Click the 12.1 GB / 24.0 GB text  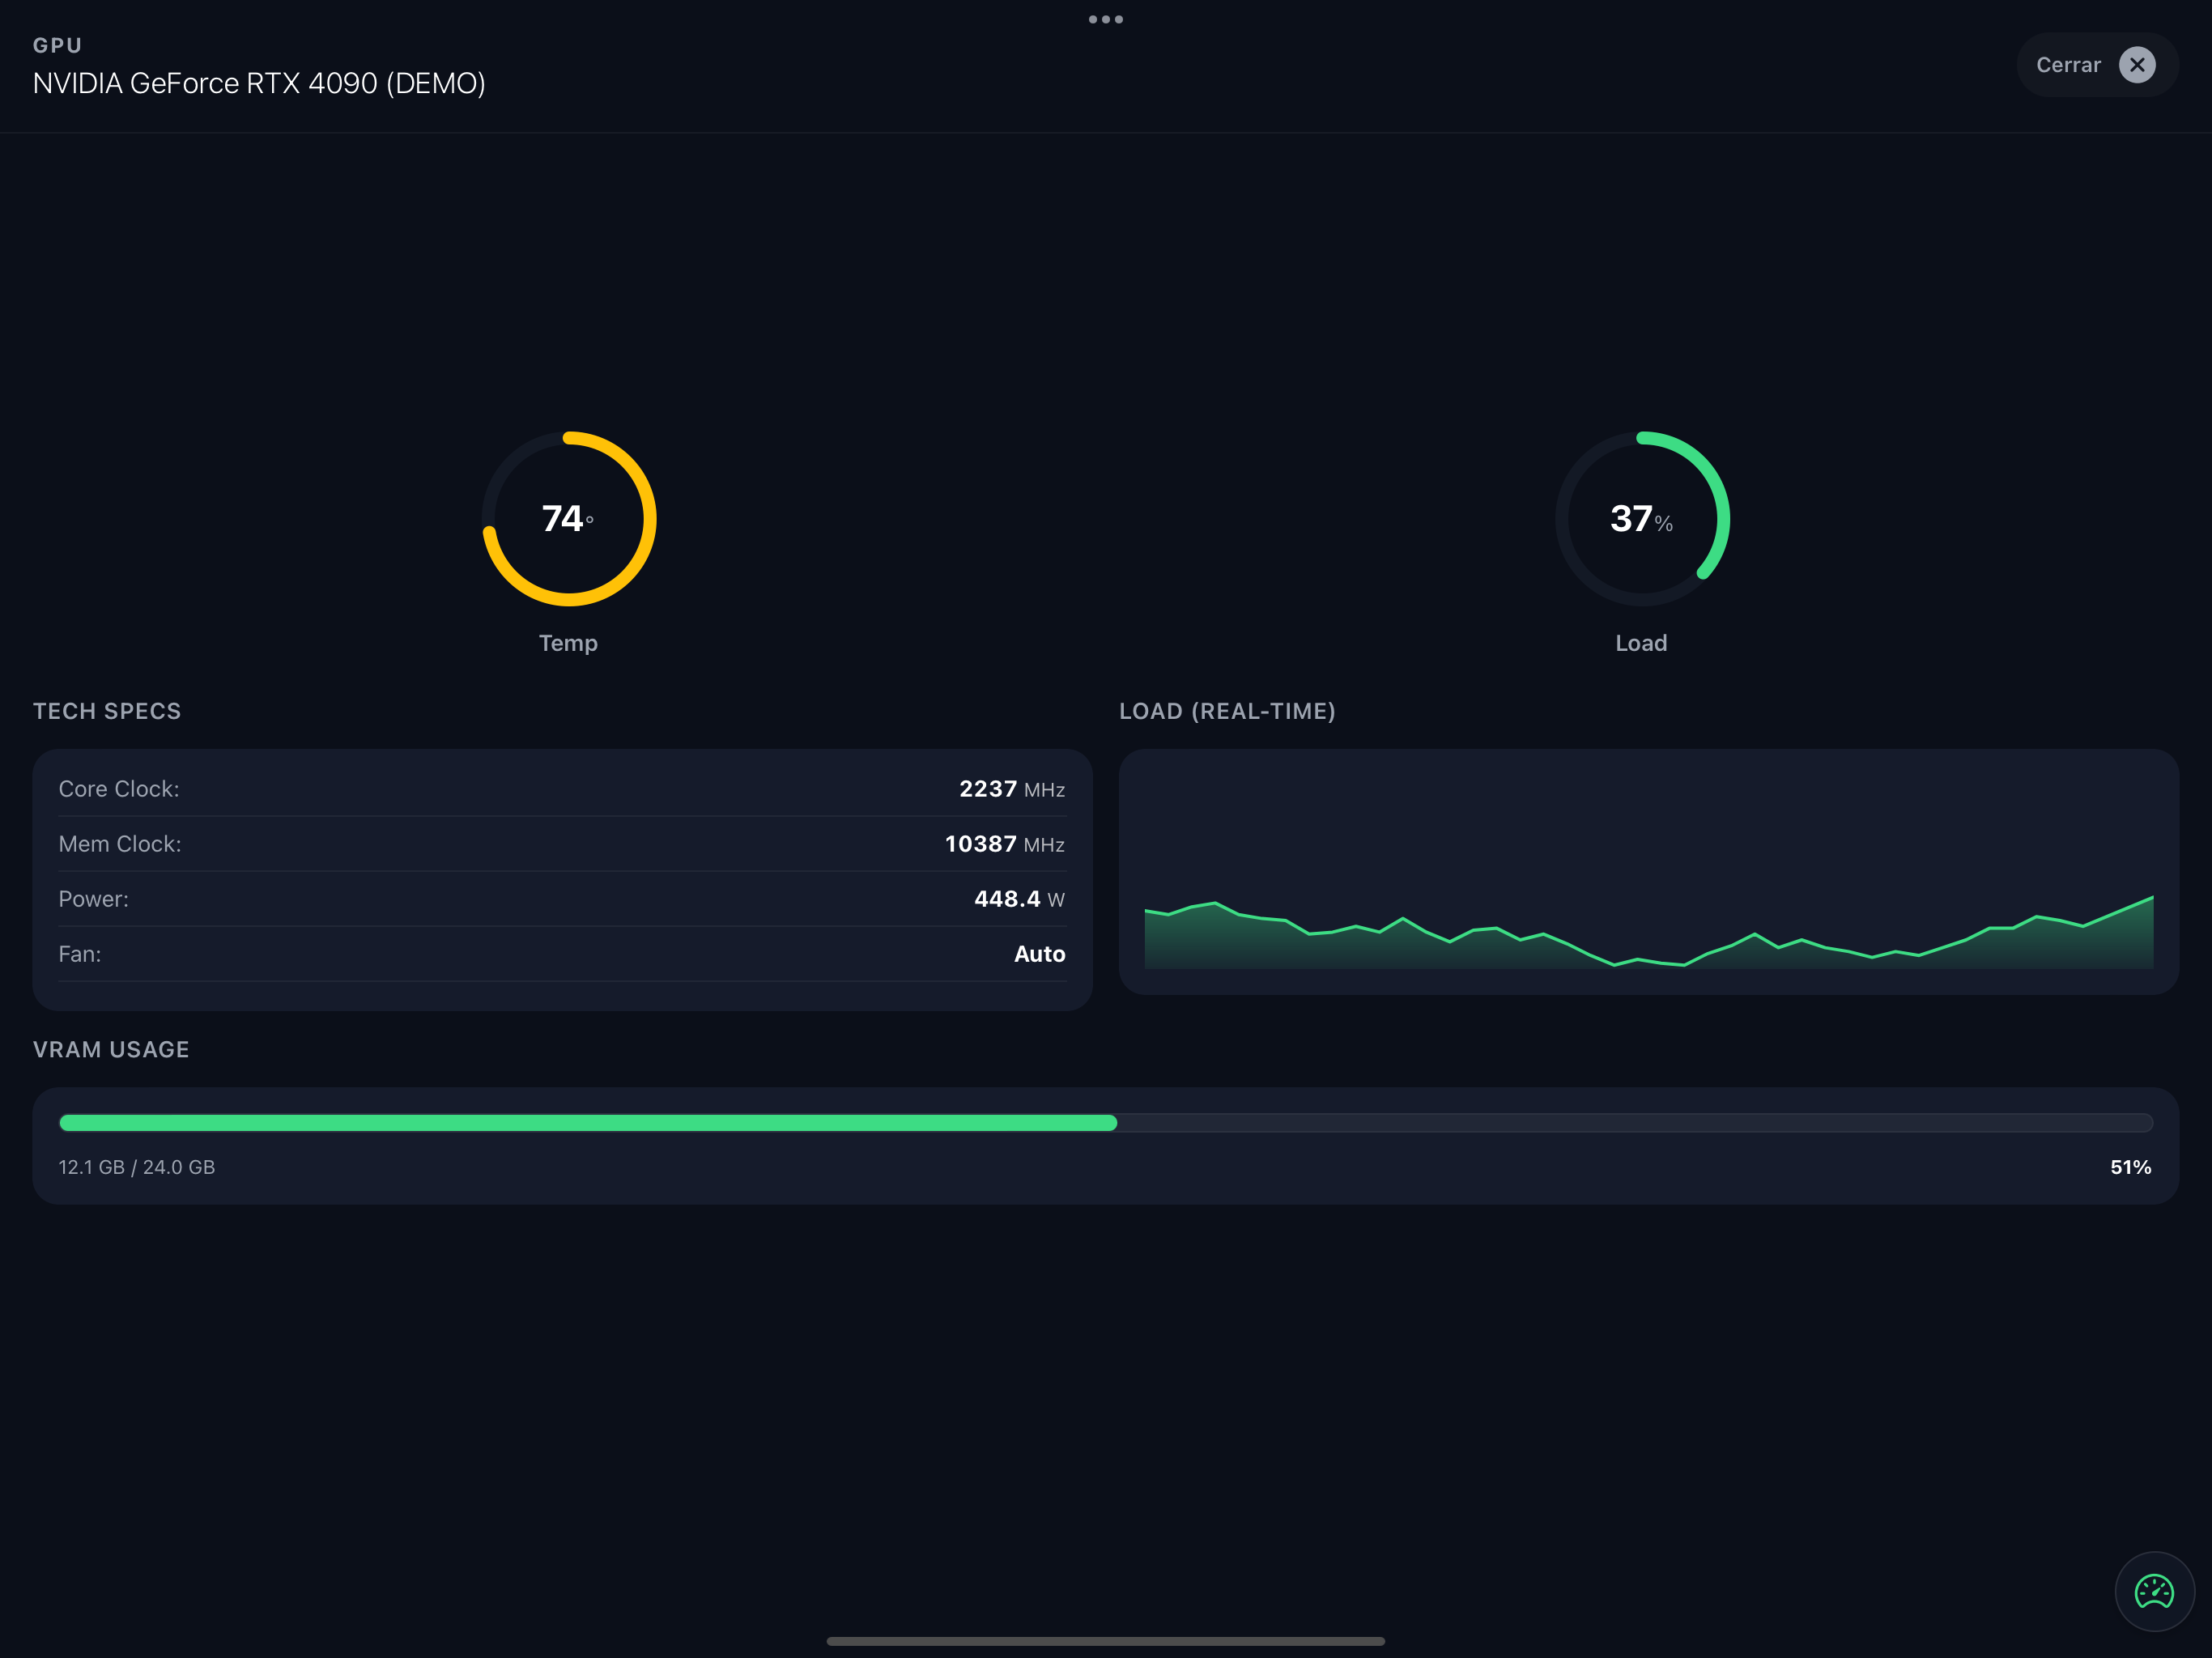click(137, 1167)
